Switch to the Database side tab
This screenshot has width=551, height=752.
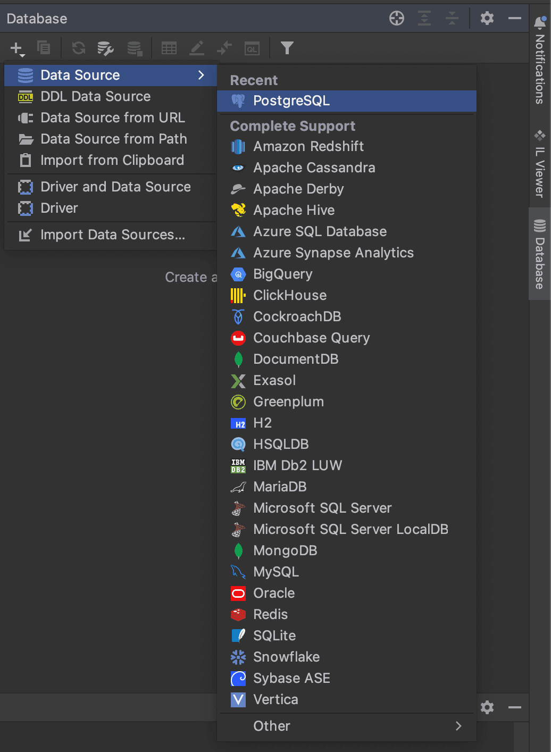point(540,254)
